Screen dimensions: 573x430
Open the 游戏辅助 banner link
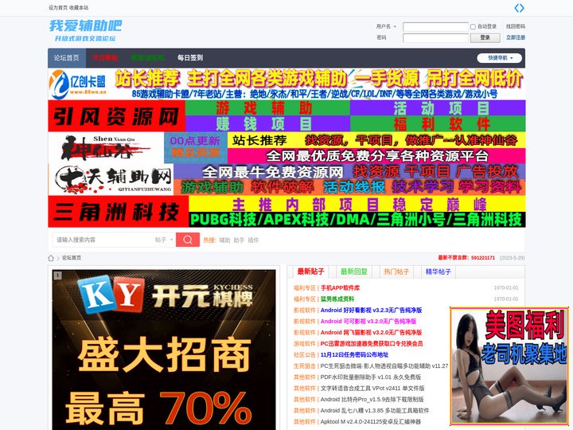point(267,108)
